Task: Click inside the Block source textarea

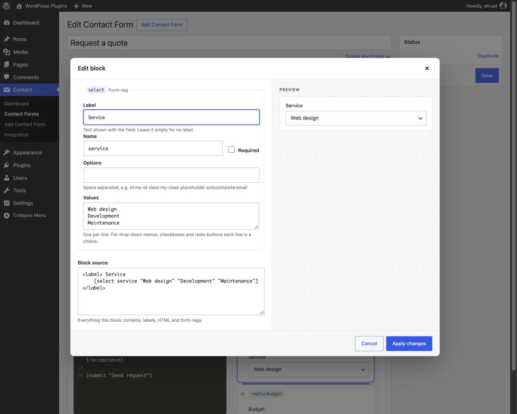Action: 171,291
